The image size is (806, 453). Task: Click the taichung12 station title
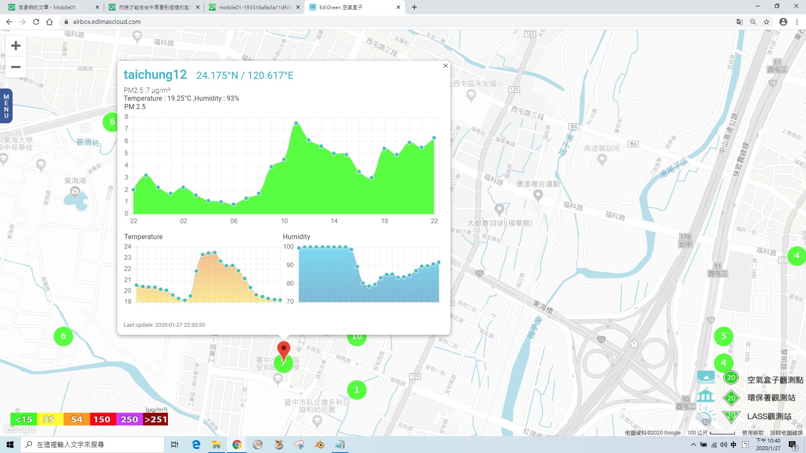[155, 75]
